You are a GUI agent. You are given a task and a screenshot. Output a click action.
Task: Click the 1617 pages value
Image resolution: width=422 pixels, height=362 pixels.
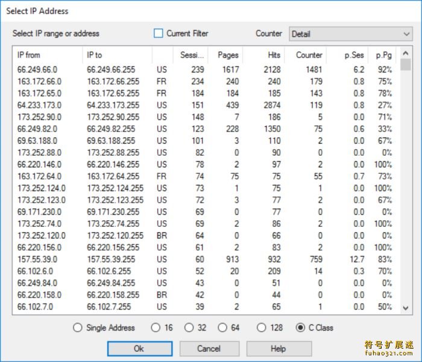[x=231, y=69]
